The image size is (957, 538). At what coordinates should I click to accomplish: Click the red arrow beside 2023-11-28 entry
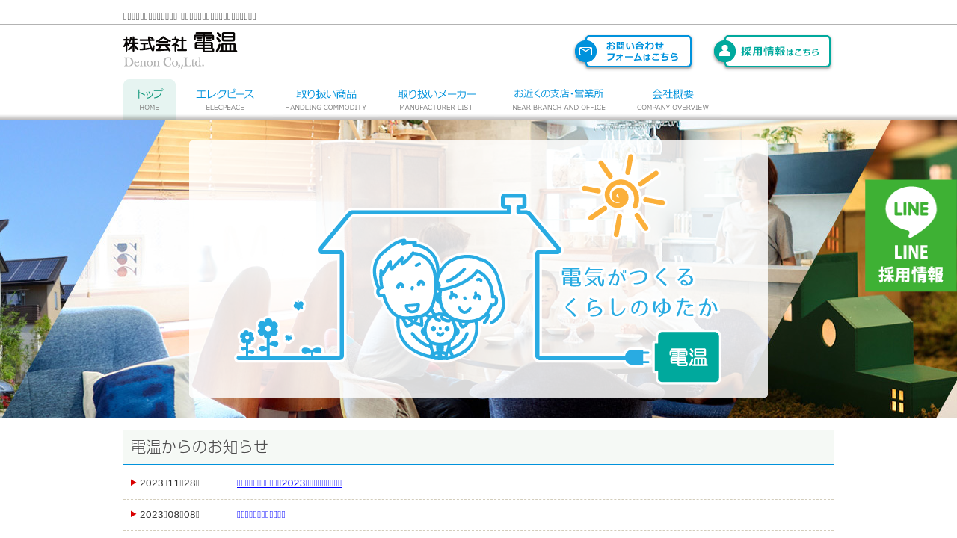point(134,483)
